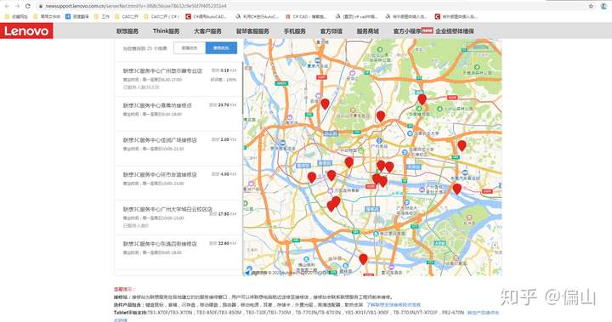The height and width of the screenshot is (322, 612).
Task: Open the store listed at 23.70 KM
Action: (178, 114)
